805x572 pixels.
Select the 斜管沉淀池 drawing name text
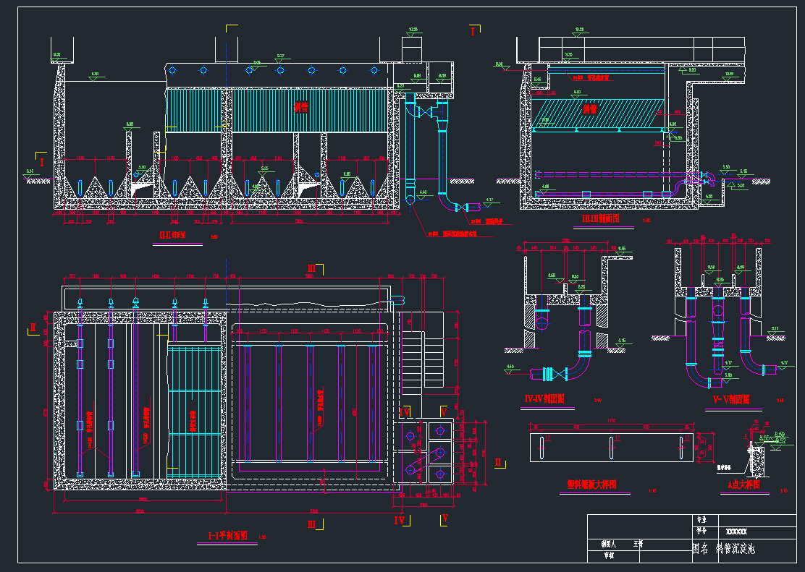[x=735, y=550]
